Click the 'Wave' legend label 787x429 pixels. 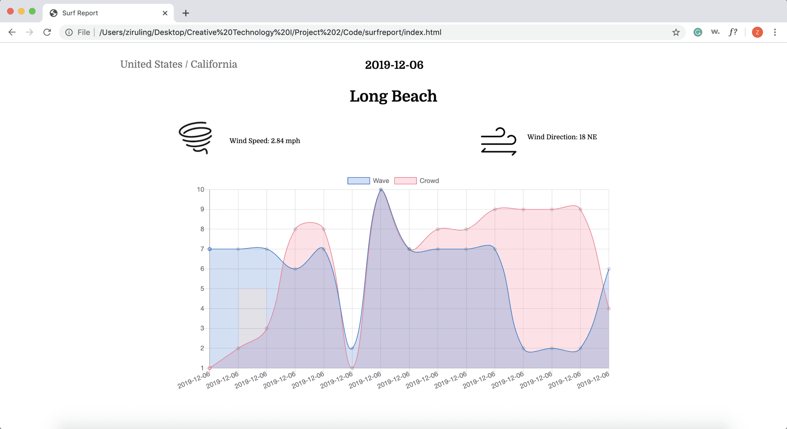pyautogui.click(x=381, y=181)
